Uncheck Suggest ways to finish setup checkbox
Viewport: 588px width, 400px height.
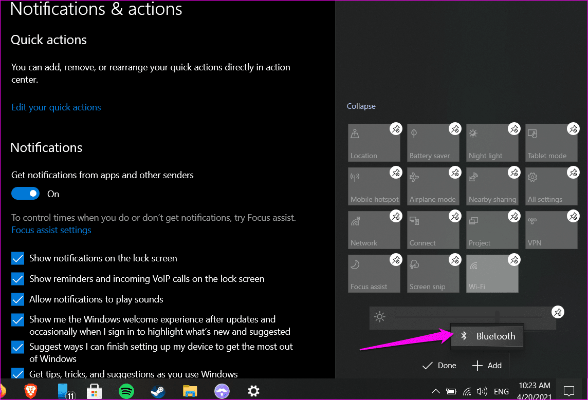point(17,347)
